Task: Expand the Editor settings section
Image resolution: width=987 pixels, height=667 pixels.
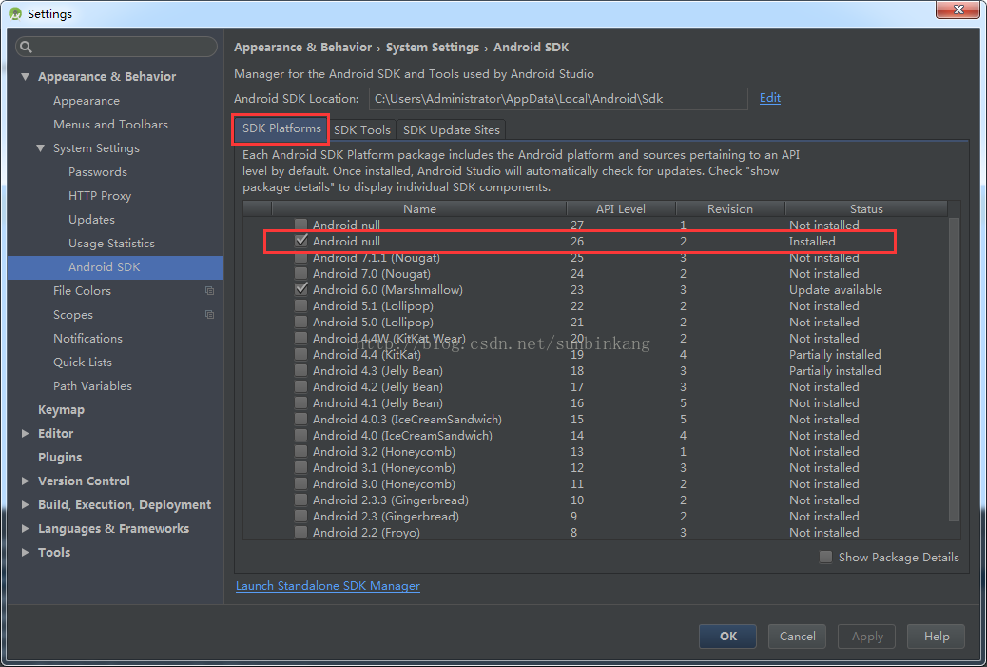Action: [x=25, y=433]
